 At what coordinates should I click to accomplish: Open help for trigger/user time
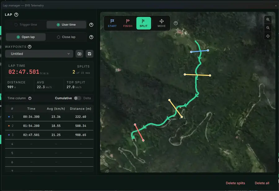point(91,25)
